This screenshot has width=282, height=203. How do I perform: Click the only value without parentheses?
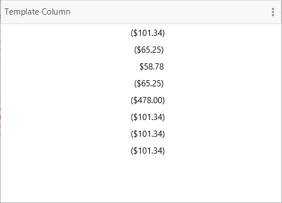152,67
